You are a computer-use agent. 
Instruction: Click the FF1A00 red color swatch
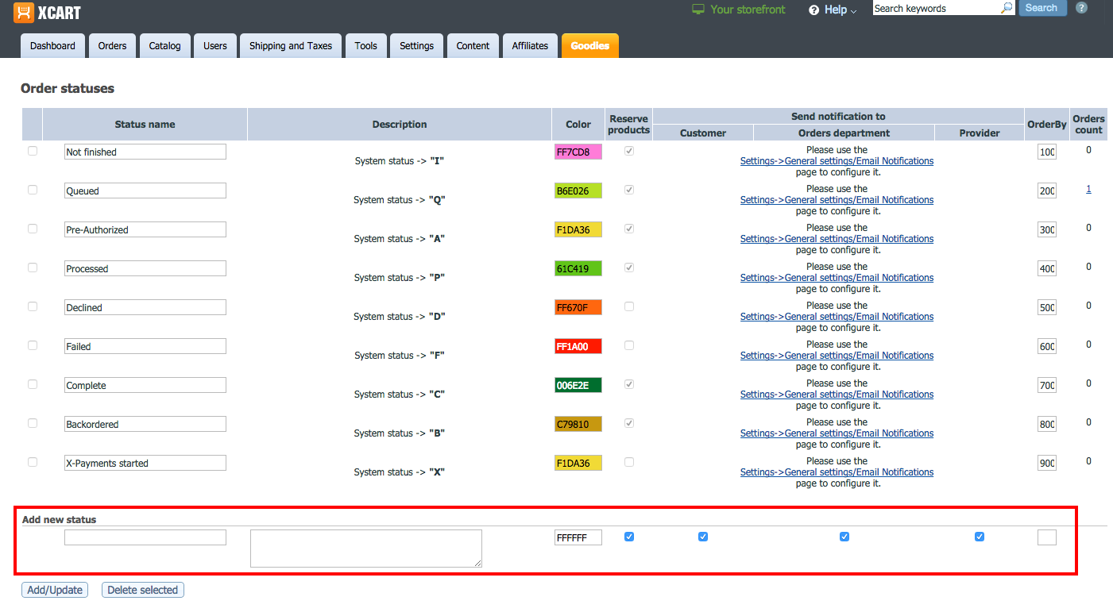click(x=578, y=346)
